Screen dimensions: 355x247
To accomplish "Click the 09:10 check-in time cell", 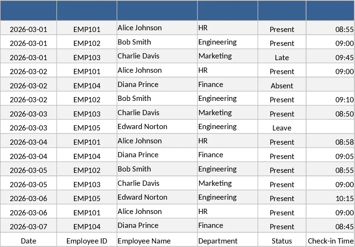I will (330, 98).
